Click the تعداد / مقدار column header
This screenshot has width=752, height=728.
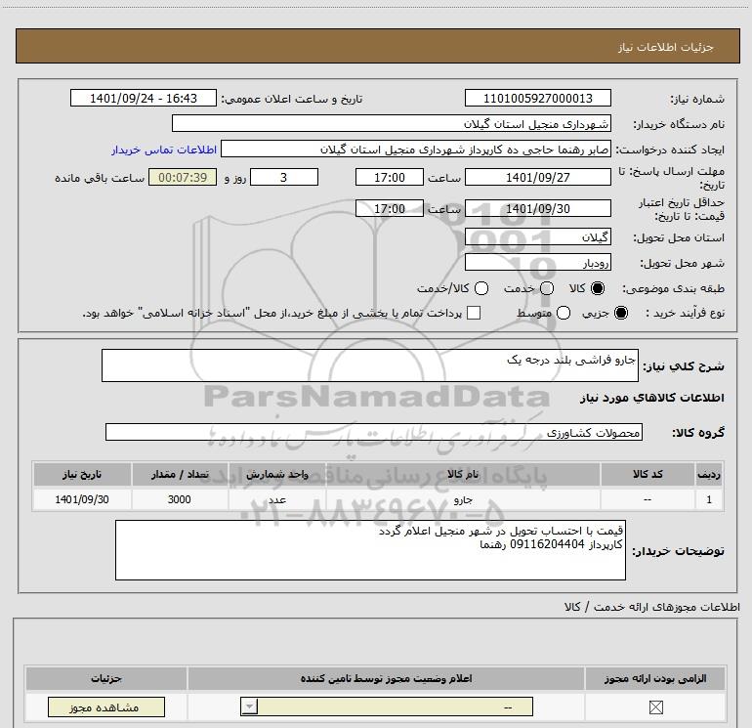click(180, 475)
